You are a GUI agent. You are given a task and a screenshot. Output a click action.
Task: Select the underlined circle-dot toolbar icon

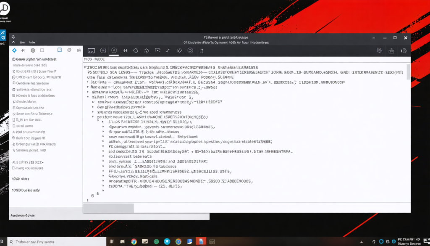[x=114, y=50]
